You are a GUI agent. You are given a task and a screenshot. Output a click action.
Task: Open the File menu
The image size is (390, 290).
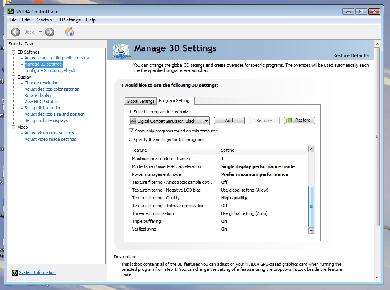13,20
